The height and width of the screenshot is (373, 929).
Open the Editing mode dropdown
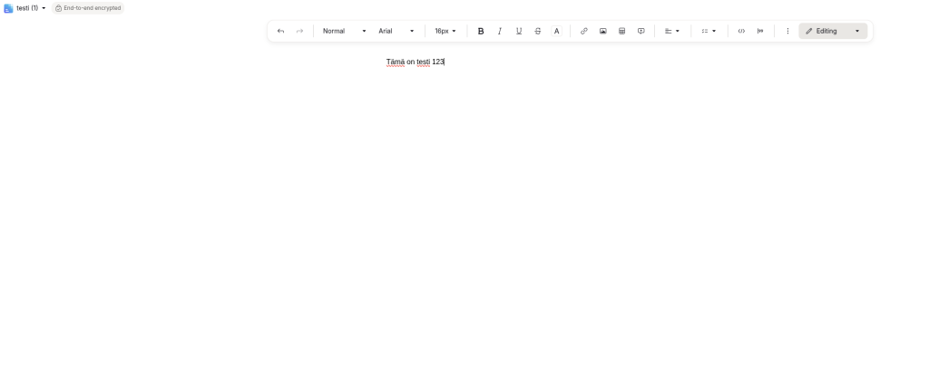pyautogui.click(x=833, y=32)
